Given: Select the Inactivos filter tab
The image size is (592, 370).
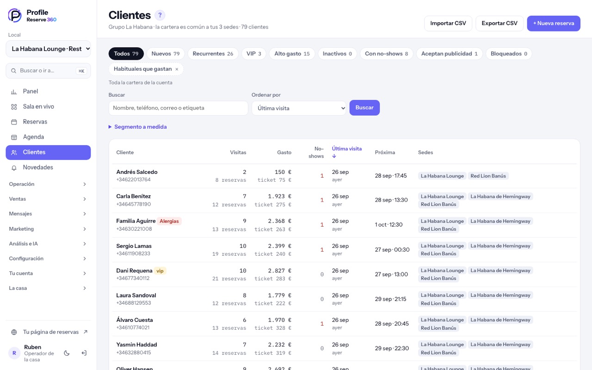Looking at the screenshot, I should [337, 54].
